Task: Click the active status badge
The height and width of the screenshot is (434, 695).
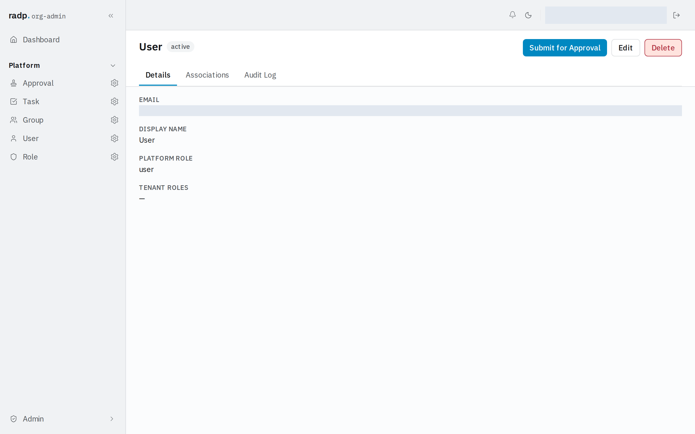Action: (x=180, y=46)
